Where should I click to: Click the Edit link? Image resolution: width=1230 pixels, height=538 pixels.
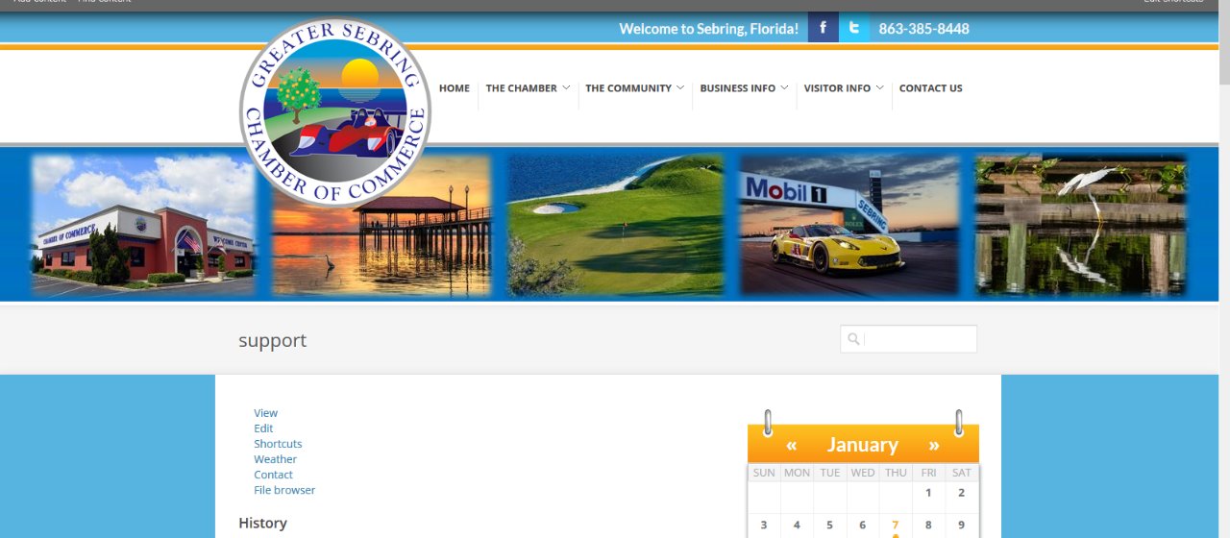click(x=263, y=428)
